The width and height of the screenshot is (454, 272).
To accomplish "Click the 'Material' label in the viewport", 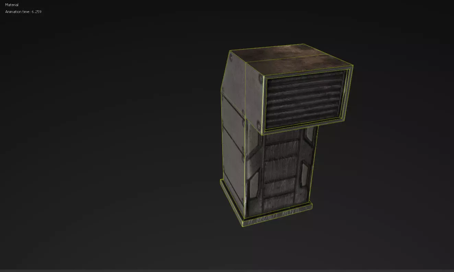I will click(12, 5).
